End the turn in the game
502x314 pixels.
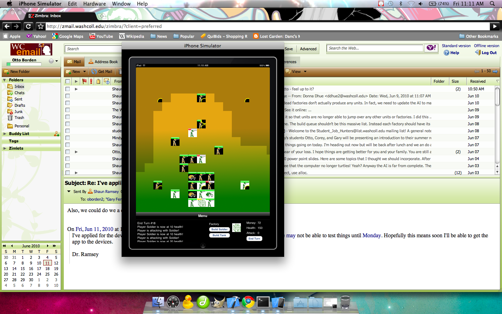254,239
